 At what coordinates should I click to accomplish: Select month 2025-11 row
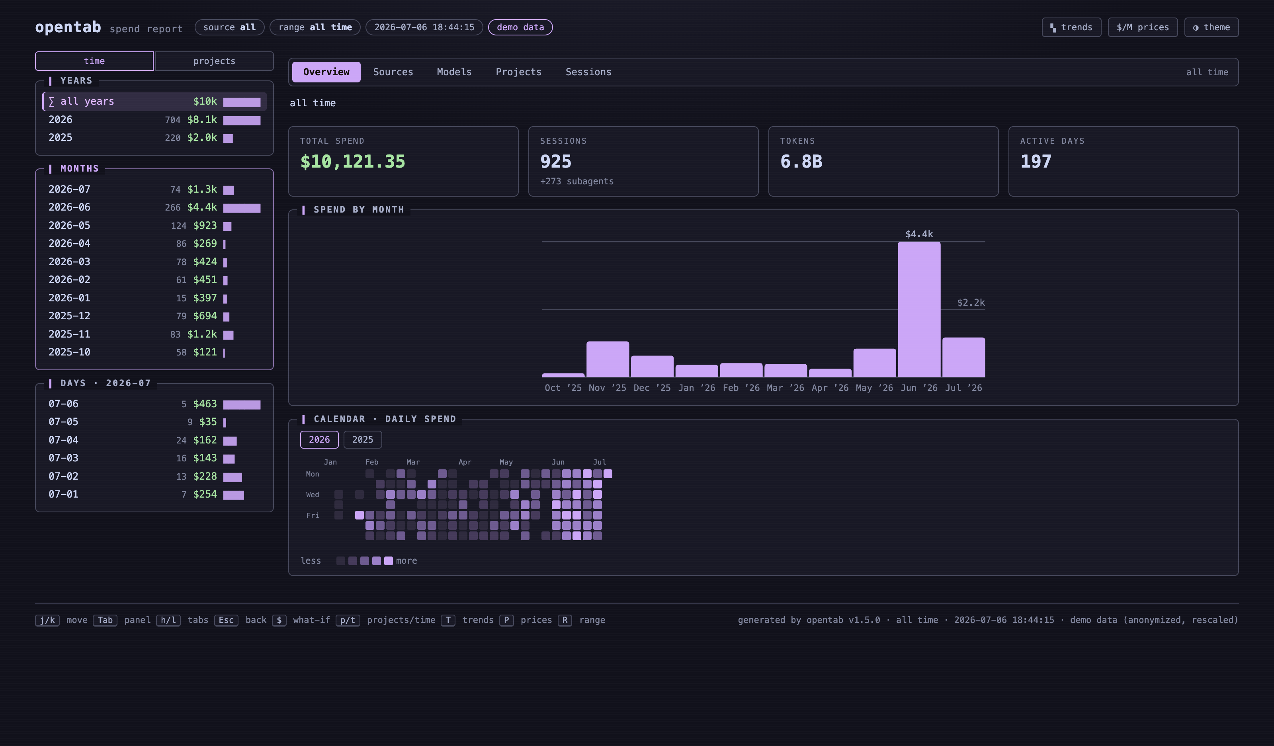point(154,335)
